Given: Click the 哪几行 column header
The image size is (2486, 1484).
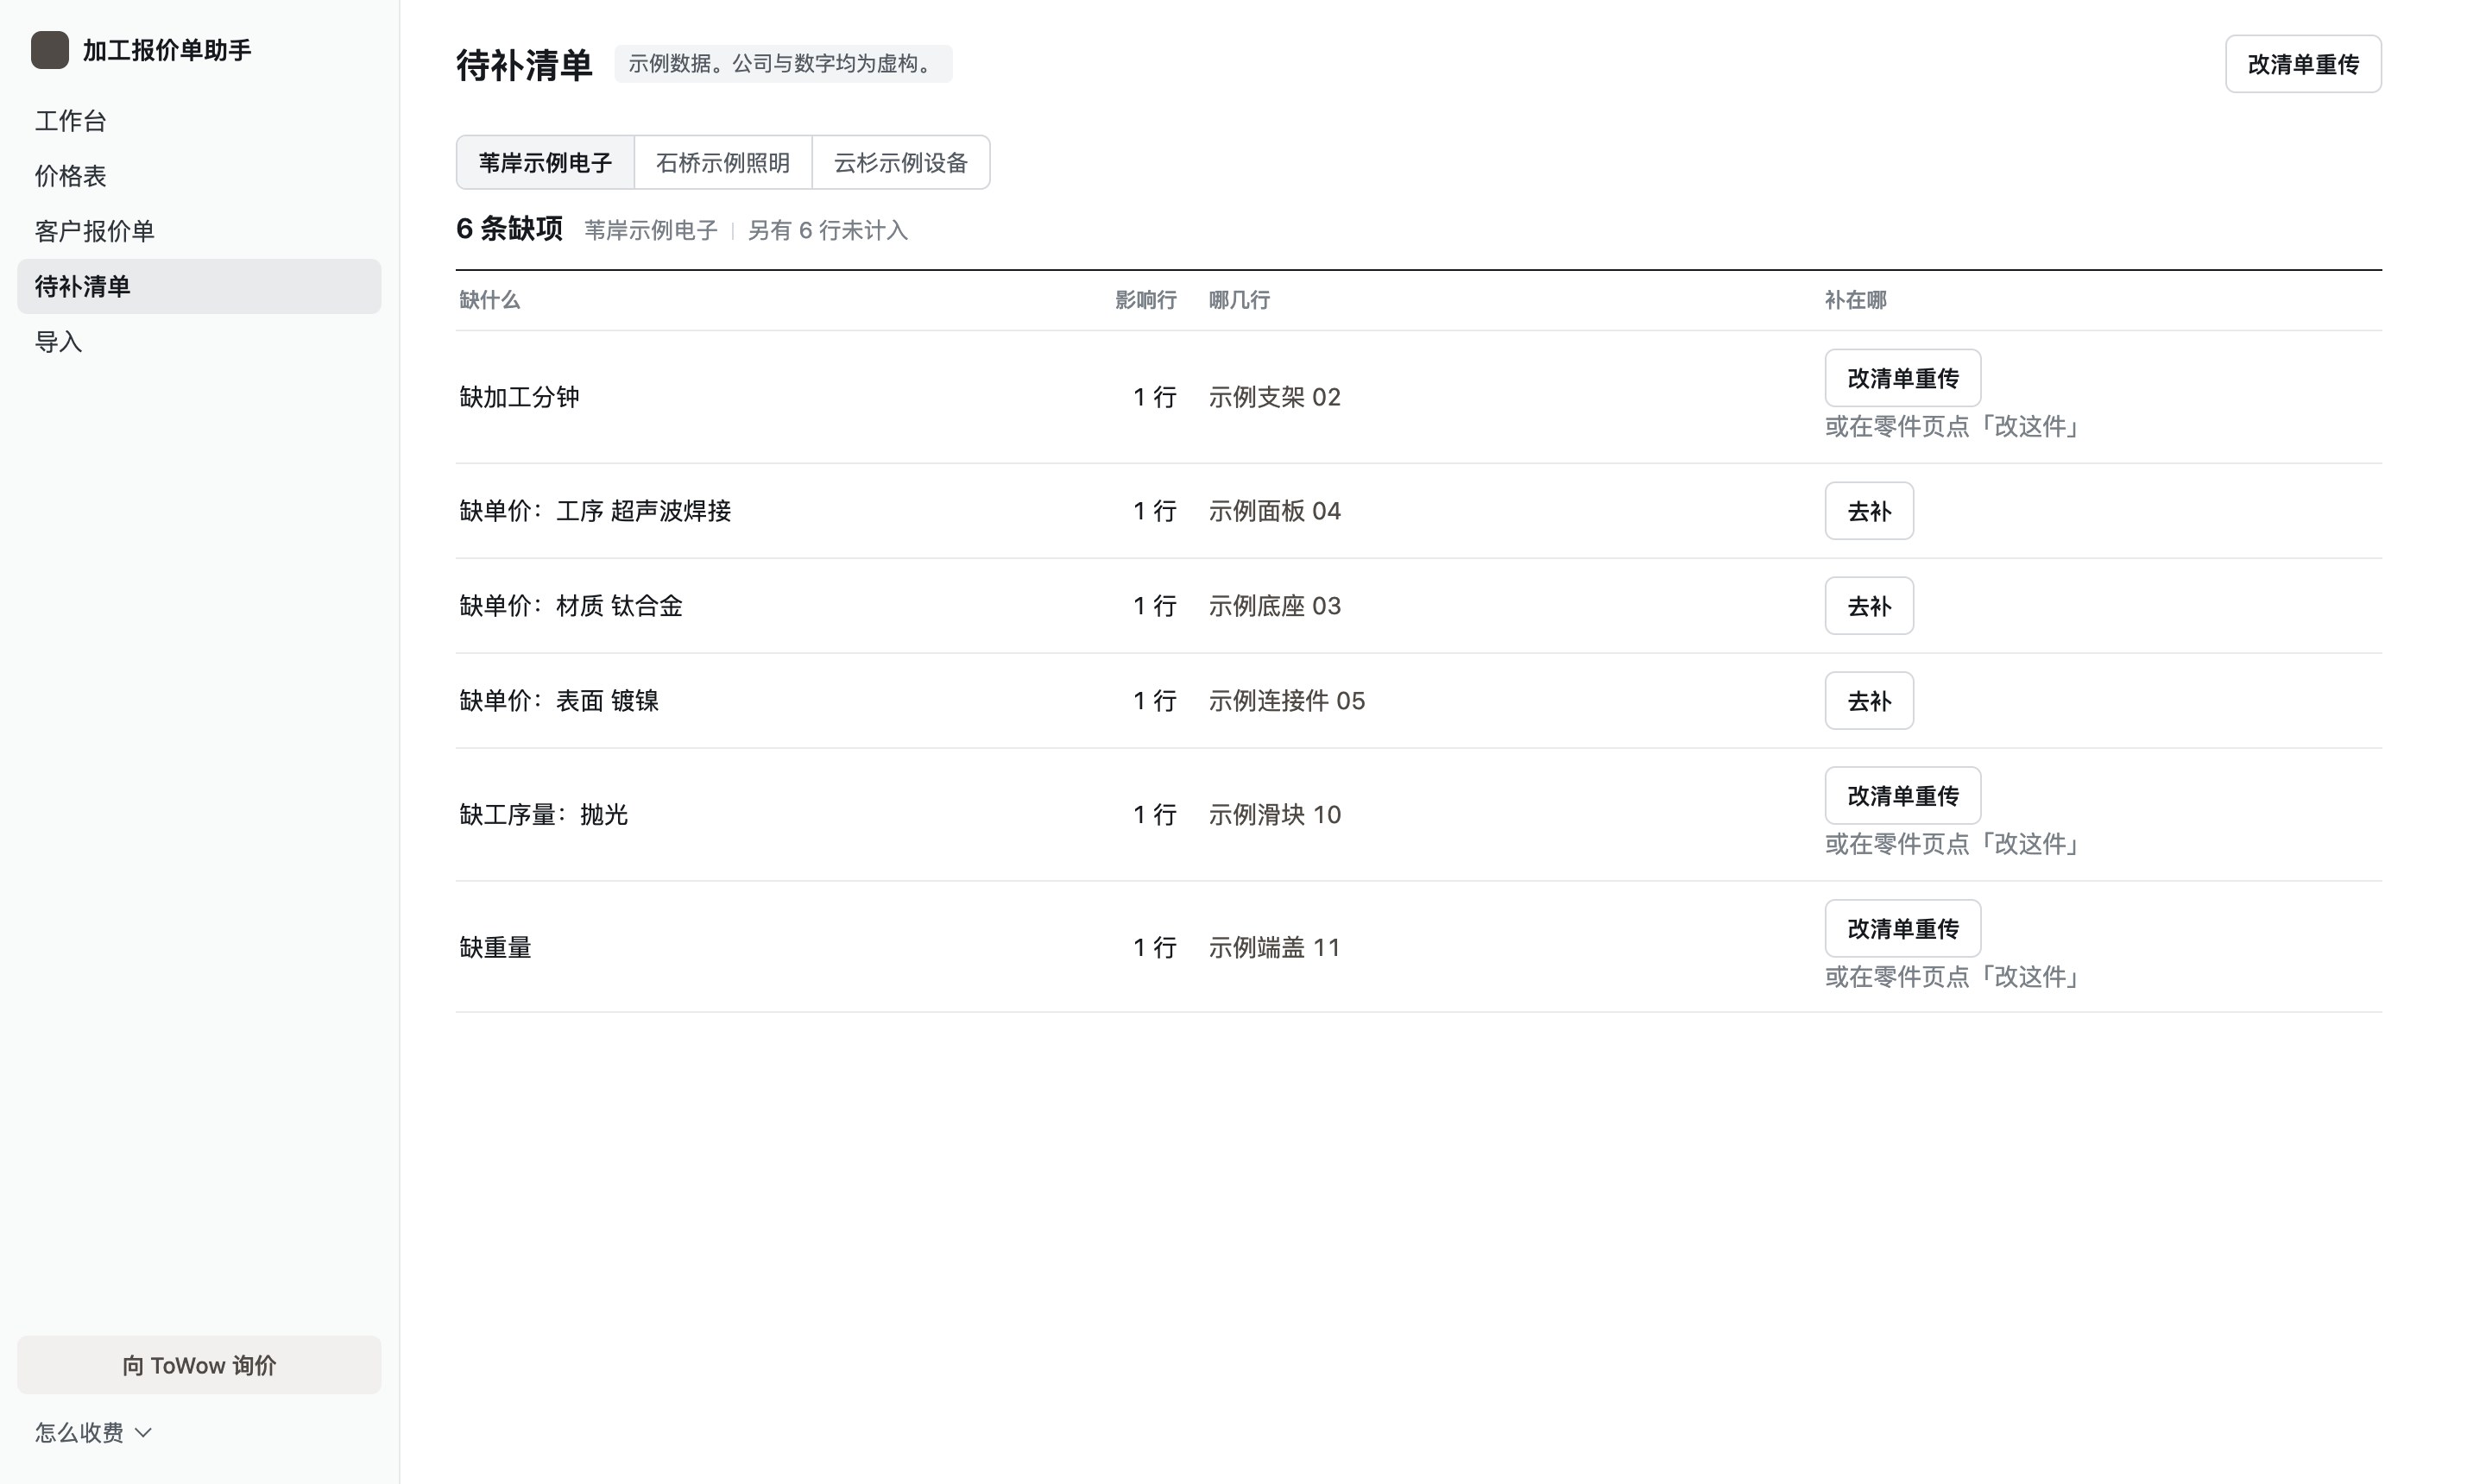Looking at the screenshot, I should coord(1239,300).
